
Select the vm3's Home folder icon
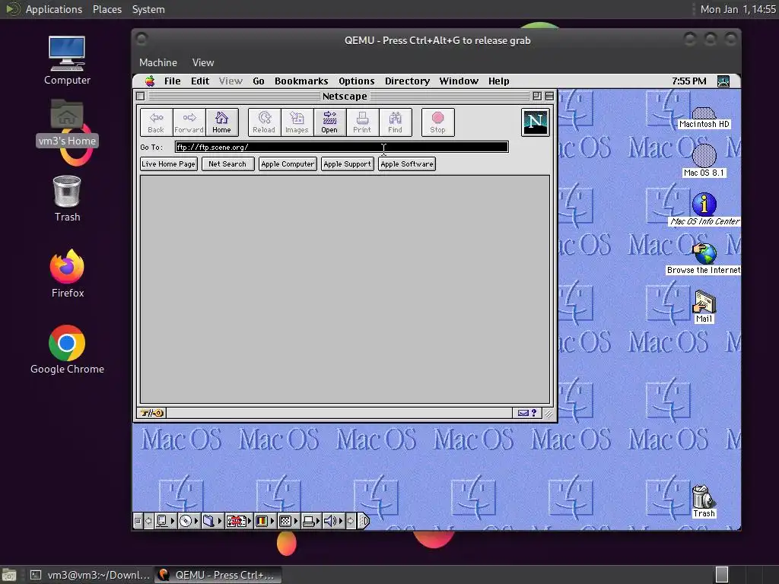tap(67, 123)
